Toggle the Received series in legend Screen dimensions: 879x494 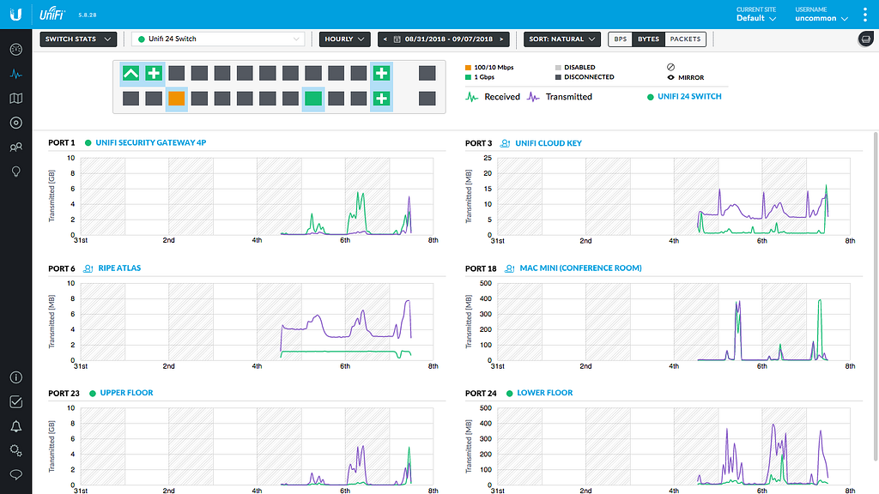point(493,97)
